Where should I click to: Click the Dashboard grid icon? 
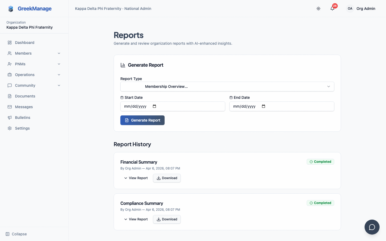(10, 43)
